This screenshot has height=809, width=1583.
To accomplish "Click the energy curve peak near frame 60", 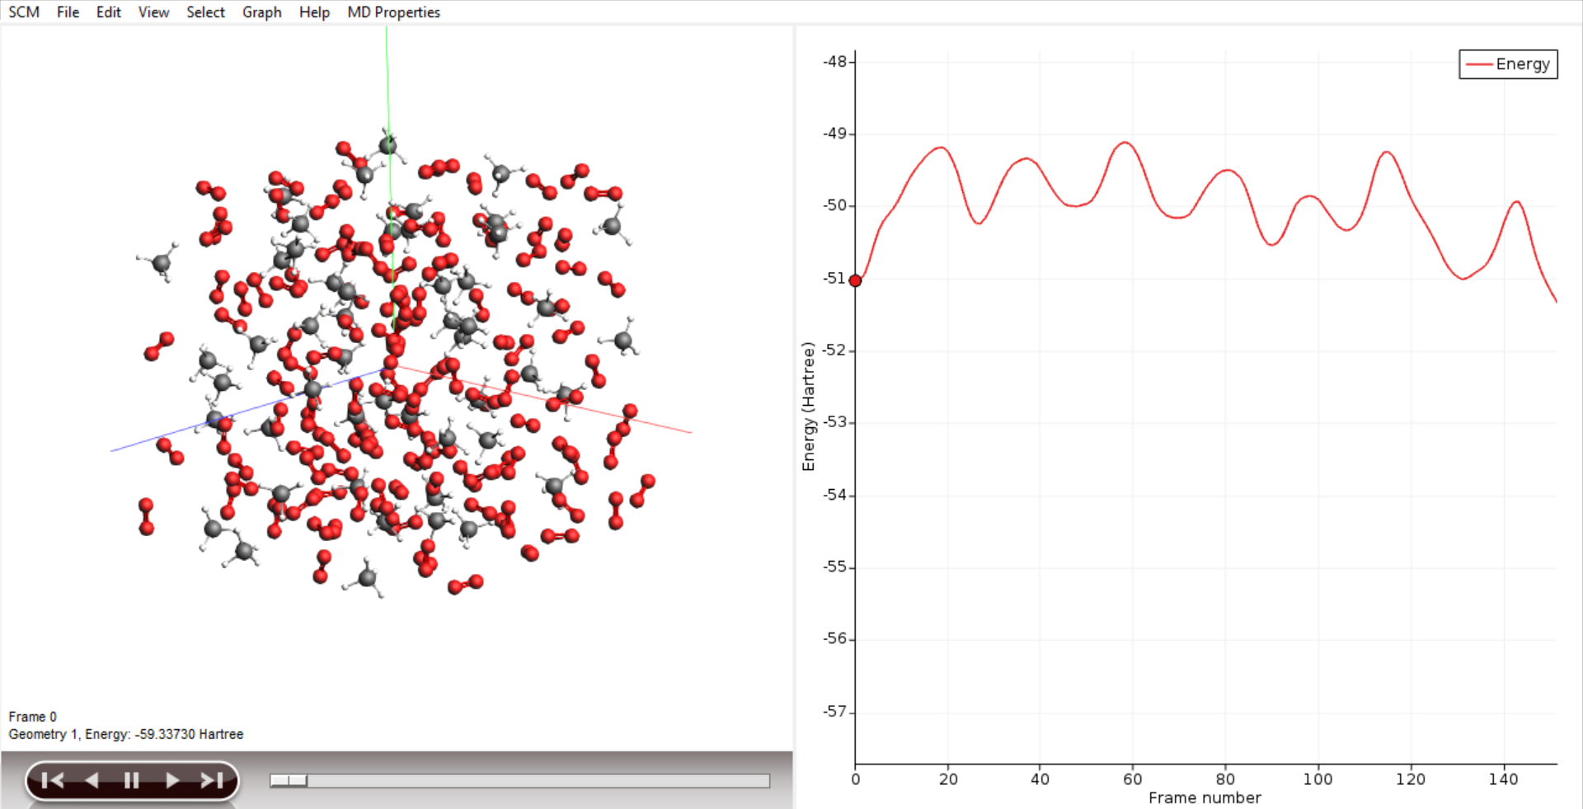I will [x=1125, y=143].
